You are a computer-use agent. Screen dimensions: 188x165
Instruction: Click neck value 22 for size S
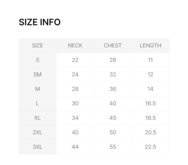75,60
